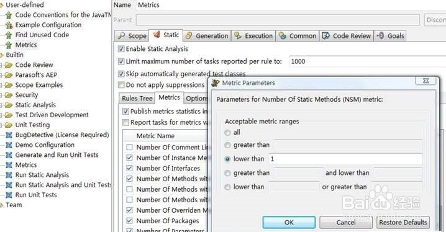Viewport: 446px width, 232px height.
Task: Click the 'lower than' value field
Action: point(345,159)
